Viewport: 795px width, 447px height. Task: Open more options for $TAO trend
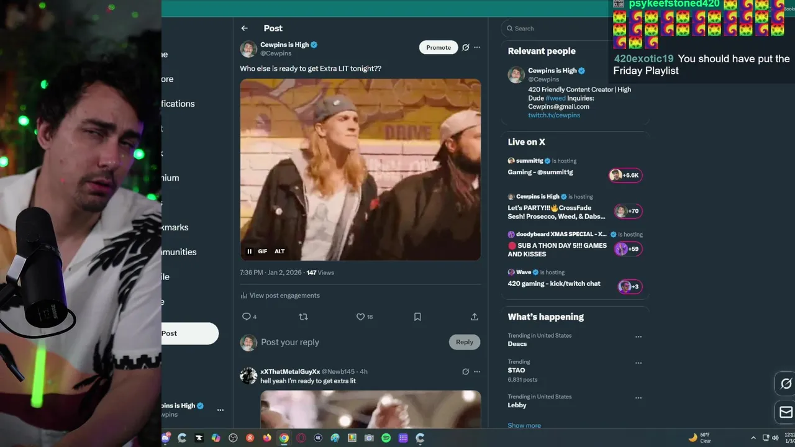tap(638, 363)
